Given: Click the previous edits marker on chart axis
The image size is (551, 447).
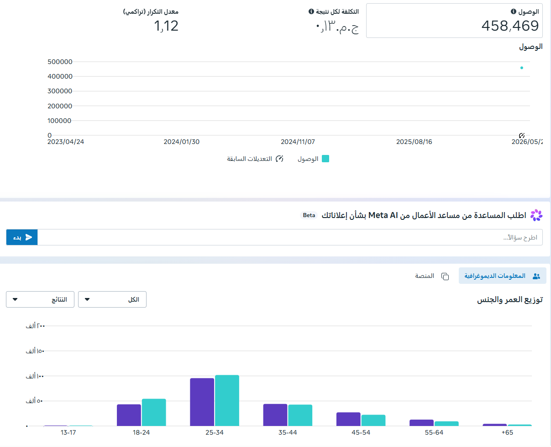Looking at the screenshot, I should click(522, 135).
